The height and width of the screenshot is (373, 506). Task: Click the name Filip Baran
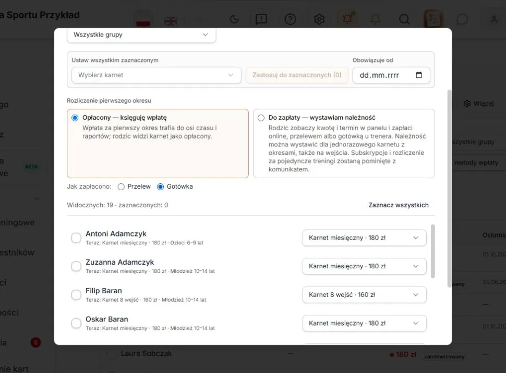pyautogui.click(x=104, y=291)
